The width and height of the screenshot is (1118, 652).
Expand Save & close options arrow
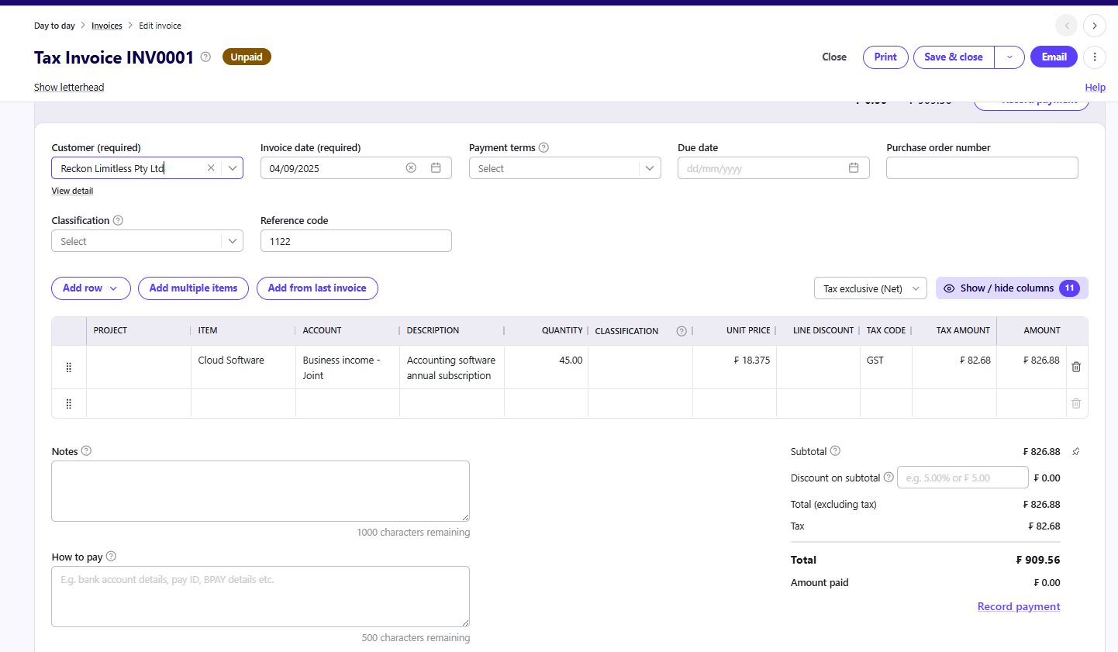tap(1009, 57)
